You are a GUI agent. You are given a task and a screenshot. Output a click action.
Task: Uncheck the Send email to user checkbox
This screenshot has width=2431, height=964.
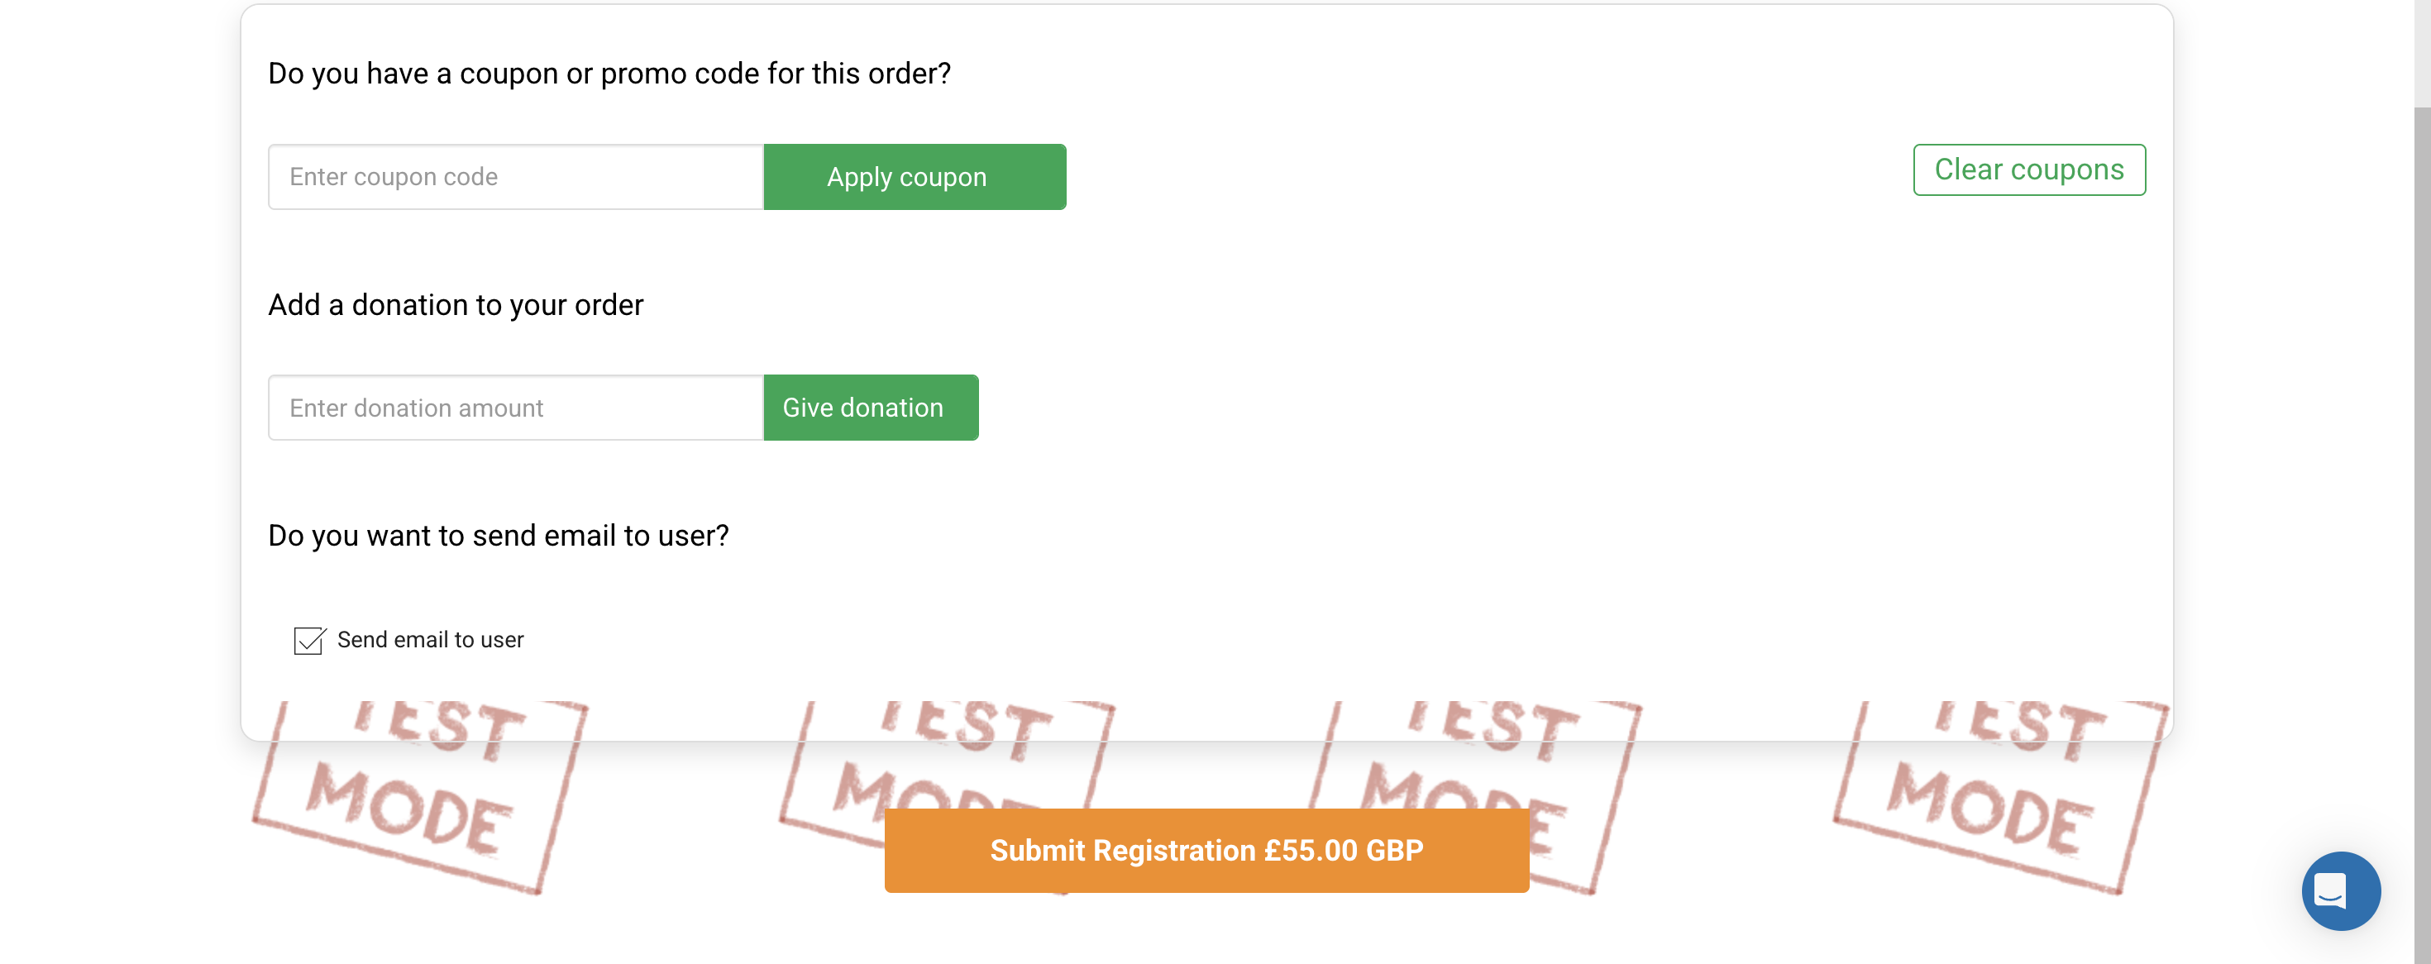coord(308,641)
